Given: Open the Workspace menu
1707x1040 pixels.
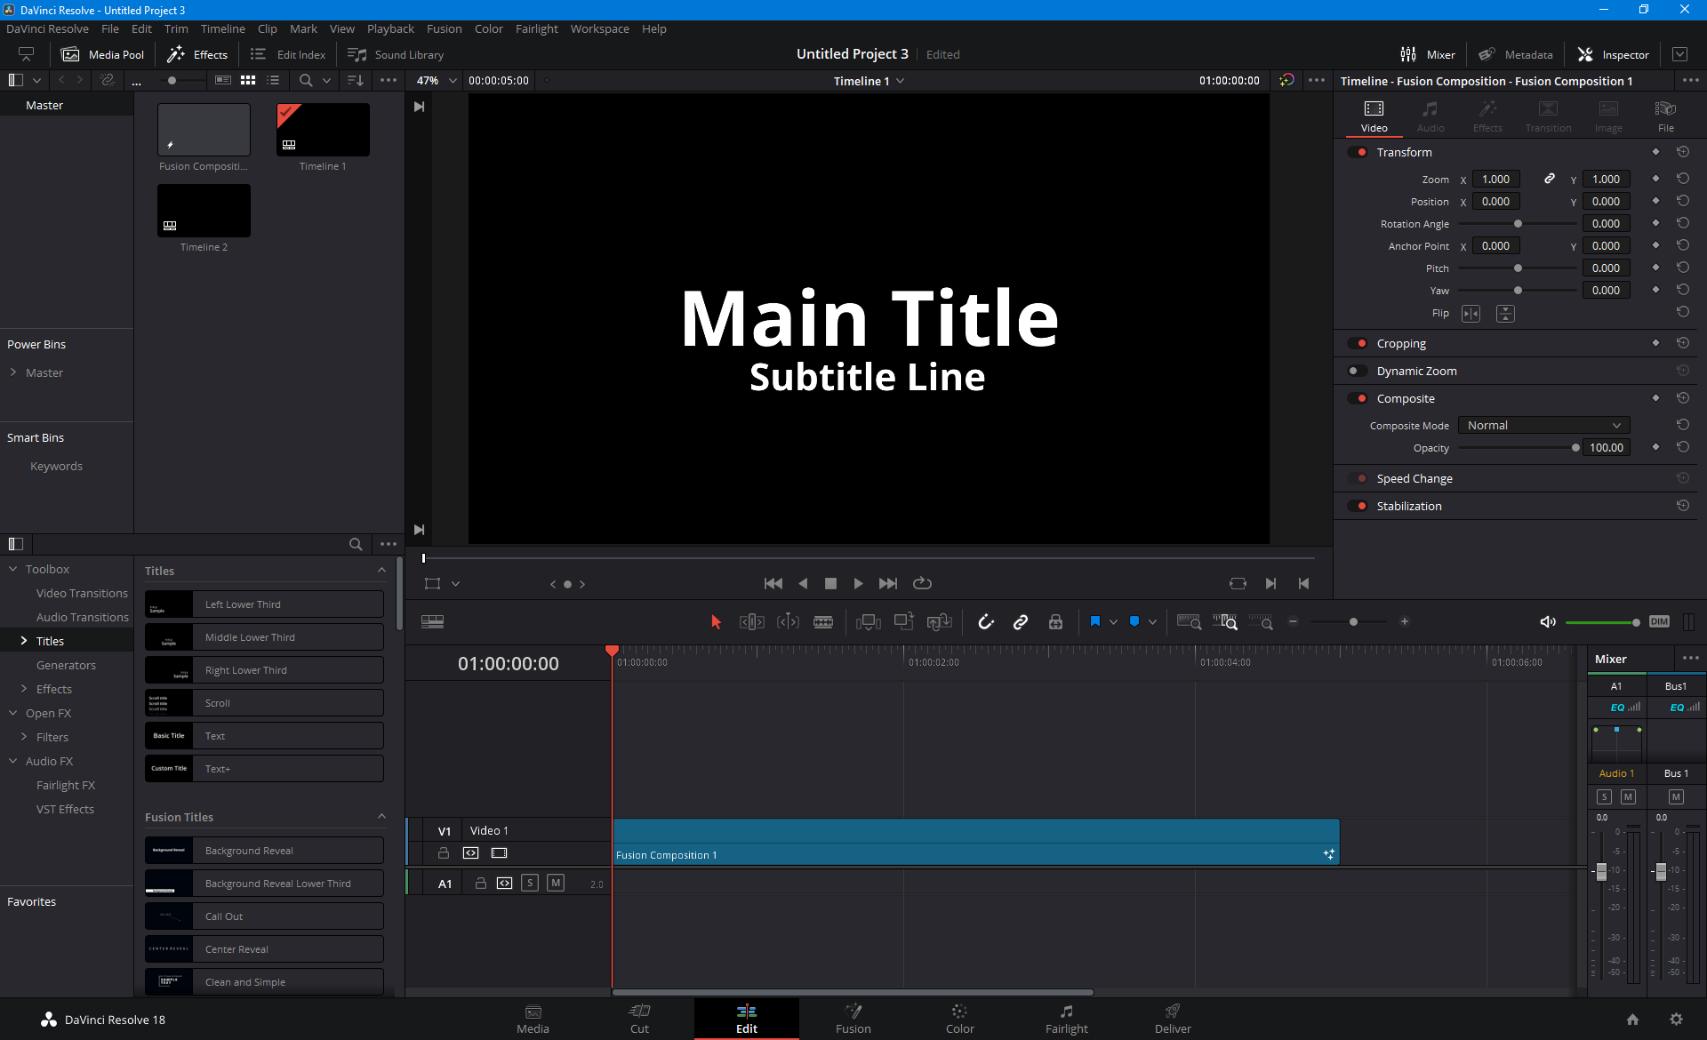Looking at the screenshot, I should (599, 28).
